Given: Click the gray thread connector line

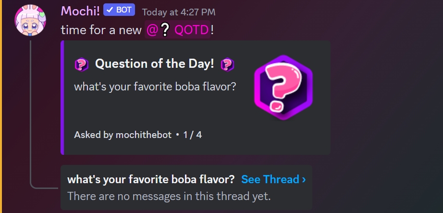Looking at the screenshot, I should 31,115.
